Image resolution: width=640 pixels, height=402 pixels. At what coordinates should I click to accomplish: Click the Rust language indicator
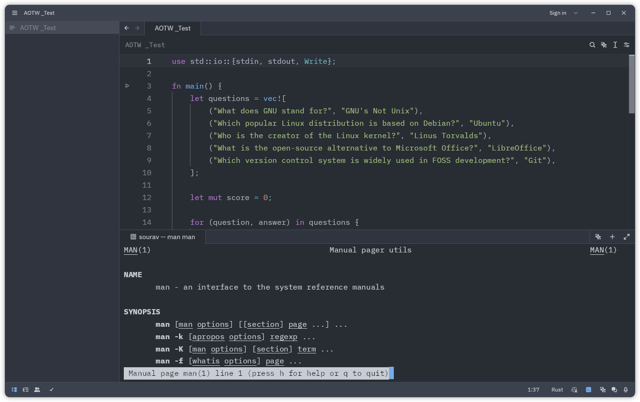(x=557, y=390)
